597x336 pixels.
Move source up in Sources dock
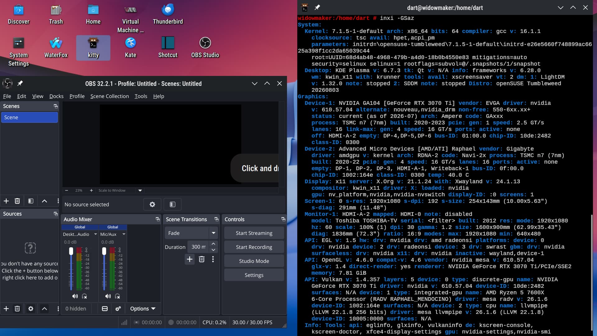pyautogui.click(x=44, y=309)
